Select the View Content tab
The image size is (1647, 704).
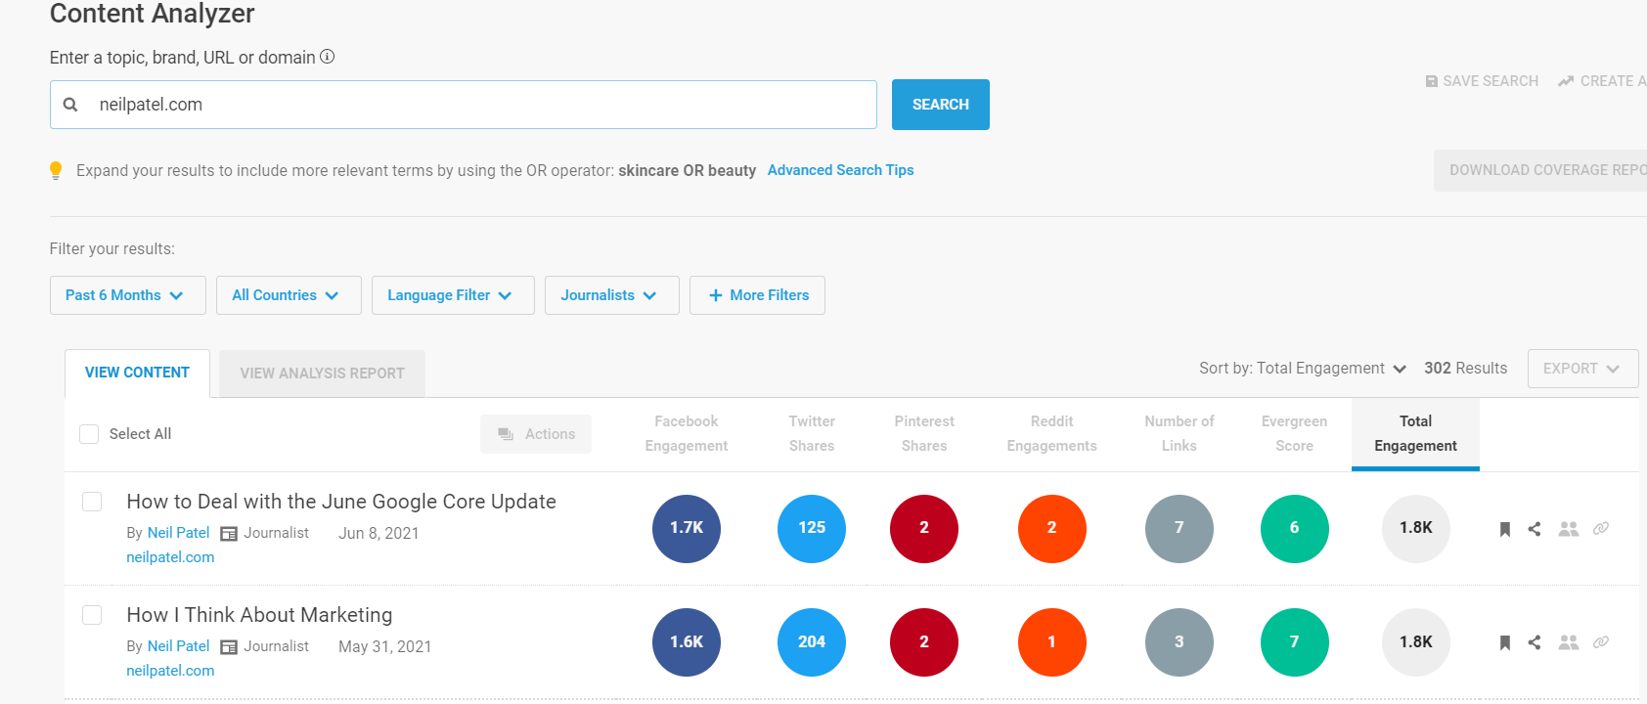137,373
